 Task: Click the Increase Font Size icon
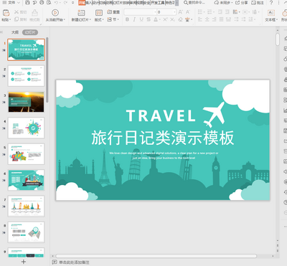pyautogui.click(x=181, y=12)
